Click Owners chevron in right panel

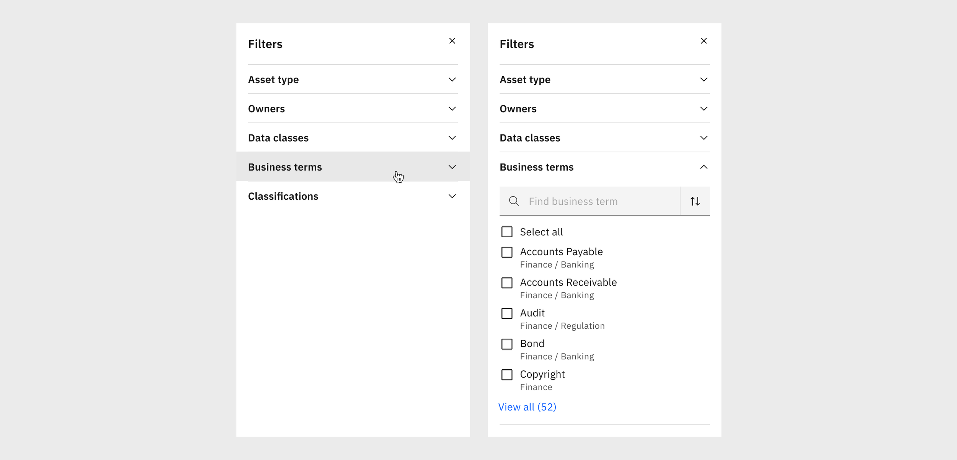tap(704, 109)
